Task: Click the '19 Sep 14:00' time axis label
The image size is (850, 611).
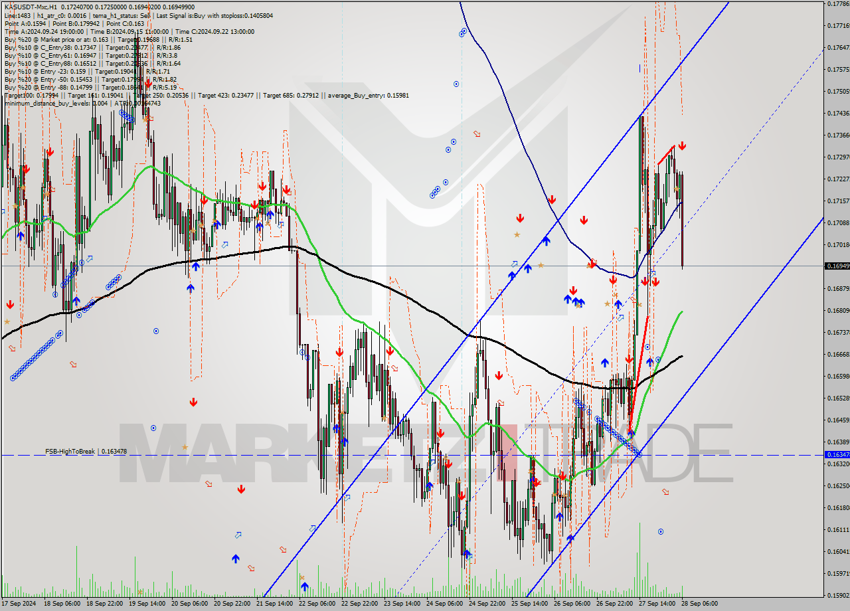Action: [x=148, y=604]
